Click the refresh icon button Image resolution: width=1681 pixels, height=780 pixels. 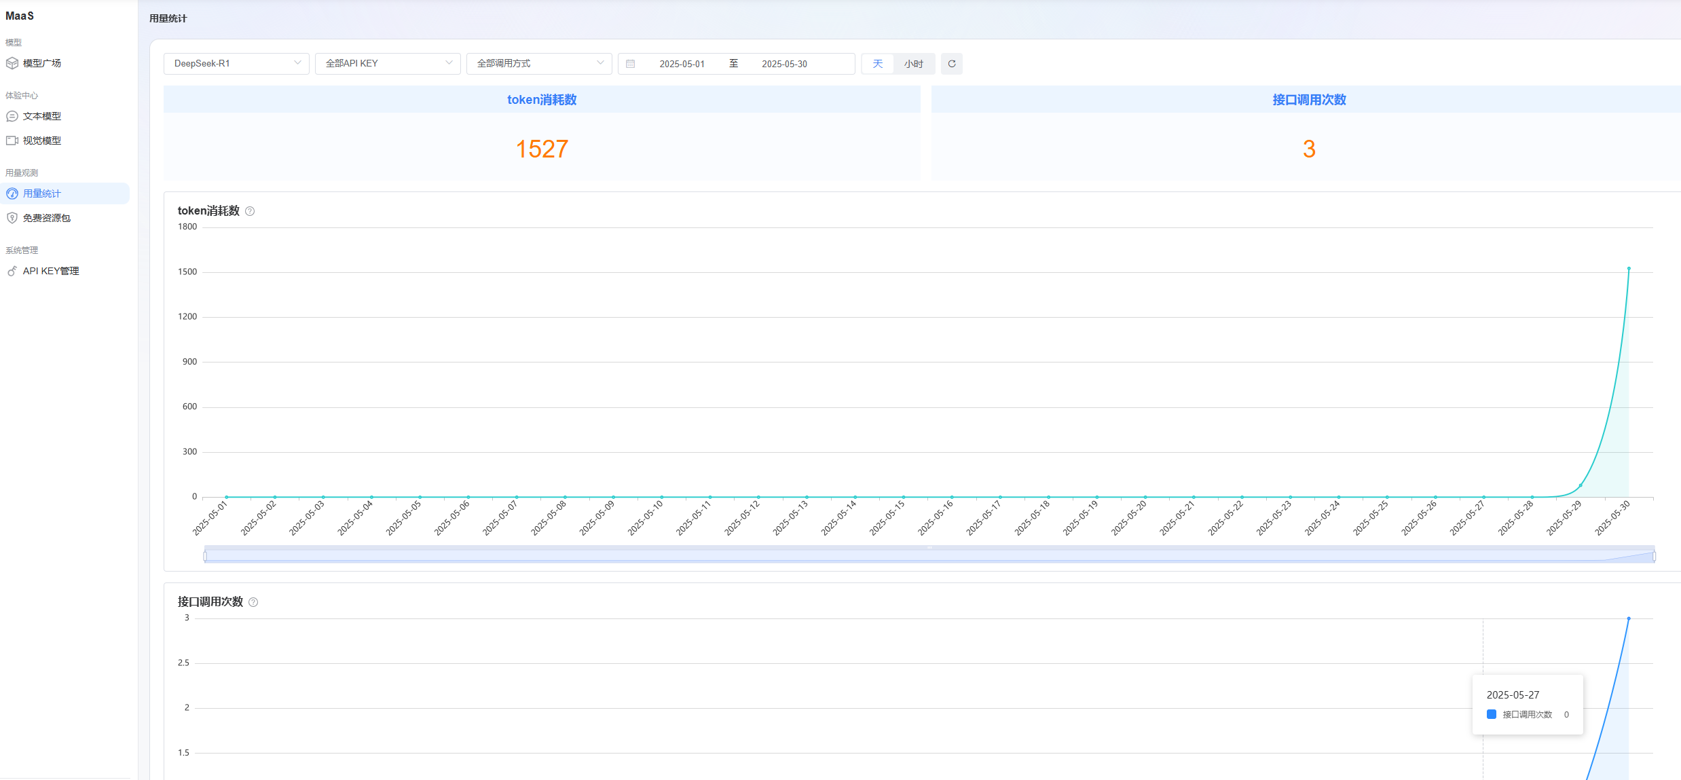click(x=951, y=64)
